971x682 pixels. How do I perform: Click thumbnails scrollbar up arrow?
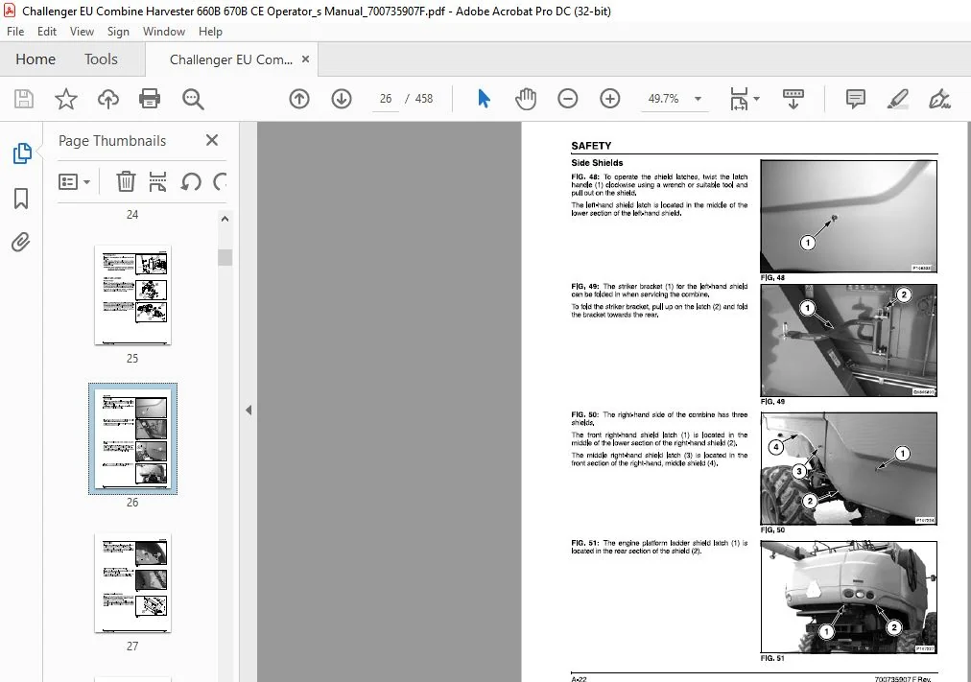[x=225, y=219]
